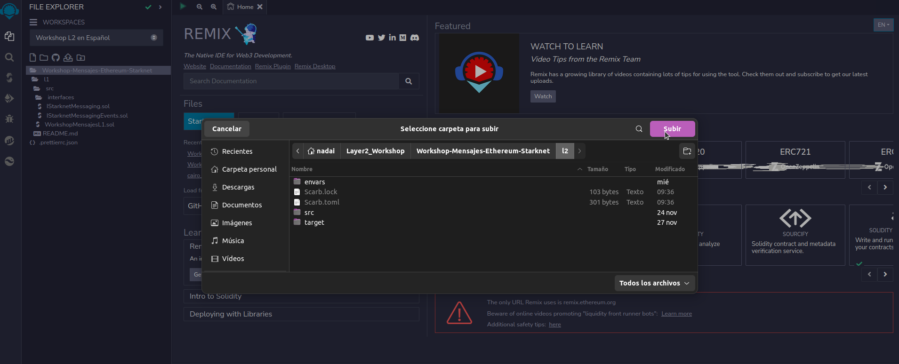This screenshot has width=899, height=364.
Task: Open the Solidity static analysis icon
Action: [x=9, y=140]
